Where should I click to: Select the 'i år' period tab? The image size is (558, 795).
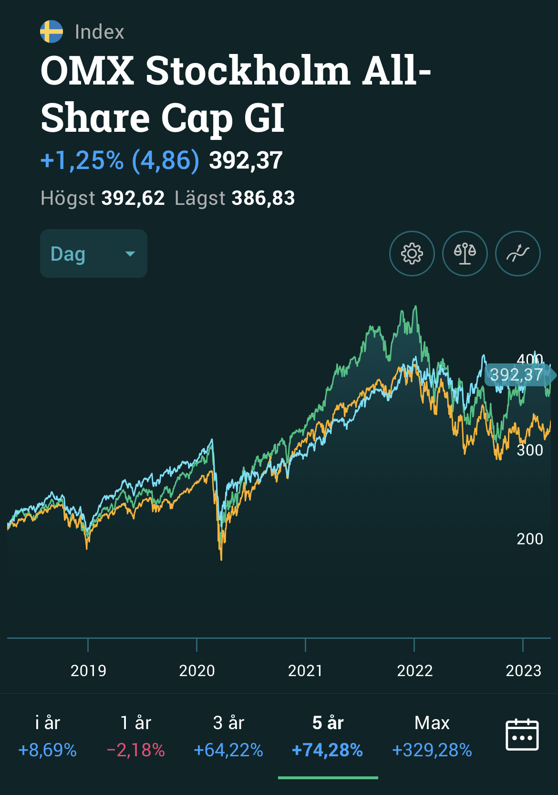coord(47,736)
